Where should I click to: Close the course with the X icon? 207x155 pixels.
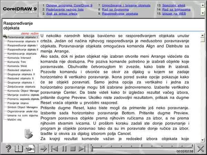pyautogui.click(x=201, y=149)
